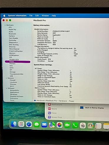Open the Help menu
This screenshot has width=109, height=145.
[54, 16]
